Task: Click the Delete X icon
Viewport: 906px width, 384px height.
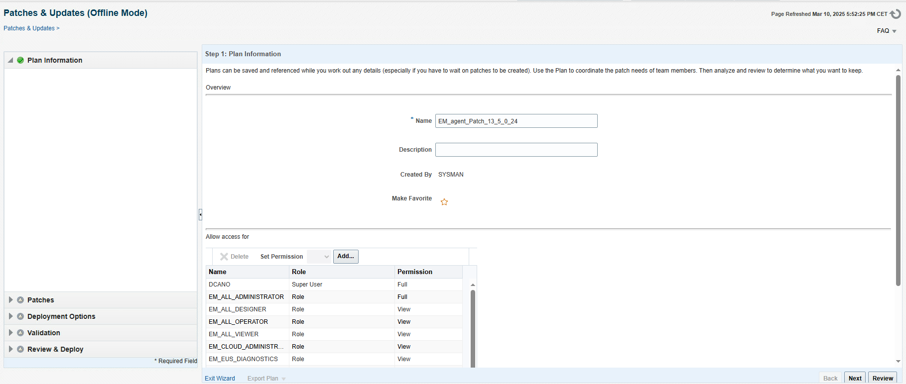Action: pyautogui.click(x=224, y=257)
